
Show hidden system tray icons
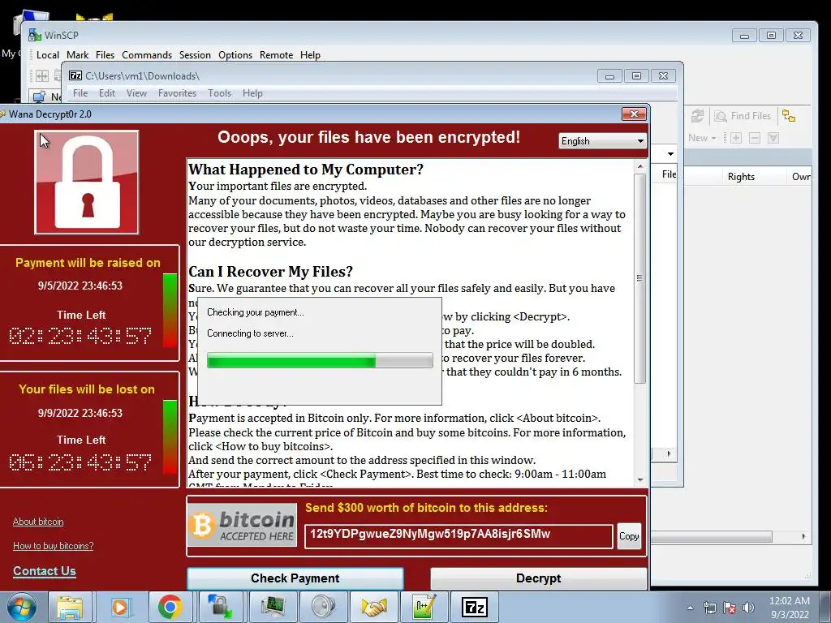[x=690, y=608]
